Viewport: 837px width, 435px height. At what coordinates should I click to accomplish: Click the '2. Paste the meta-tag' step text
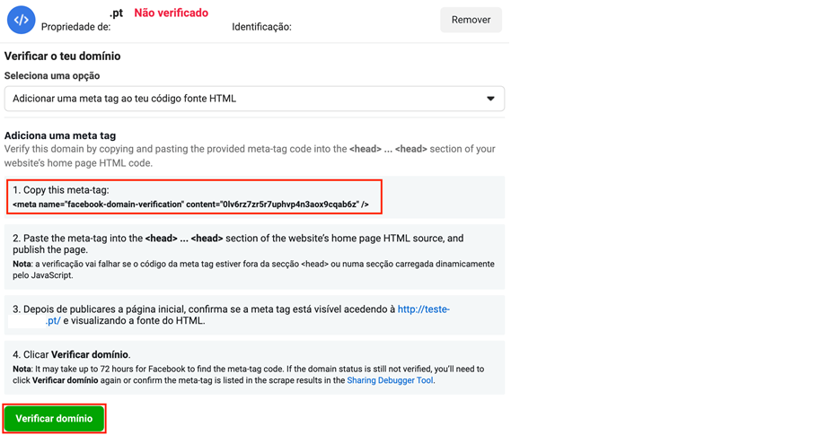(238, 244)
